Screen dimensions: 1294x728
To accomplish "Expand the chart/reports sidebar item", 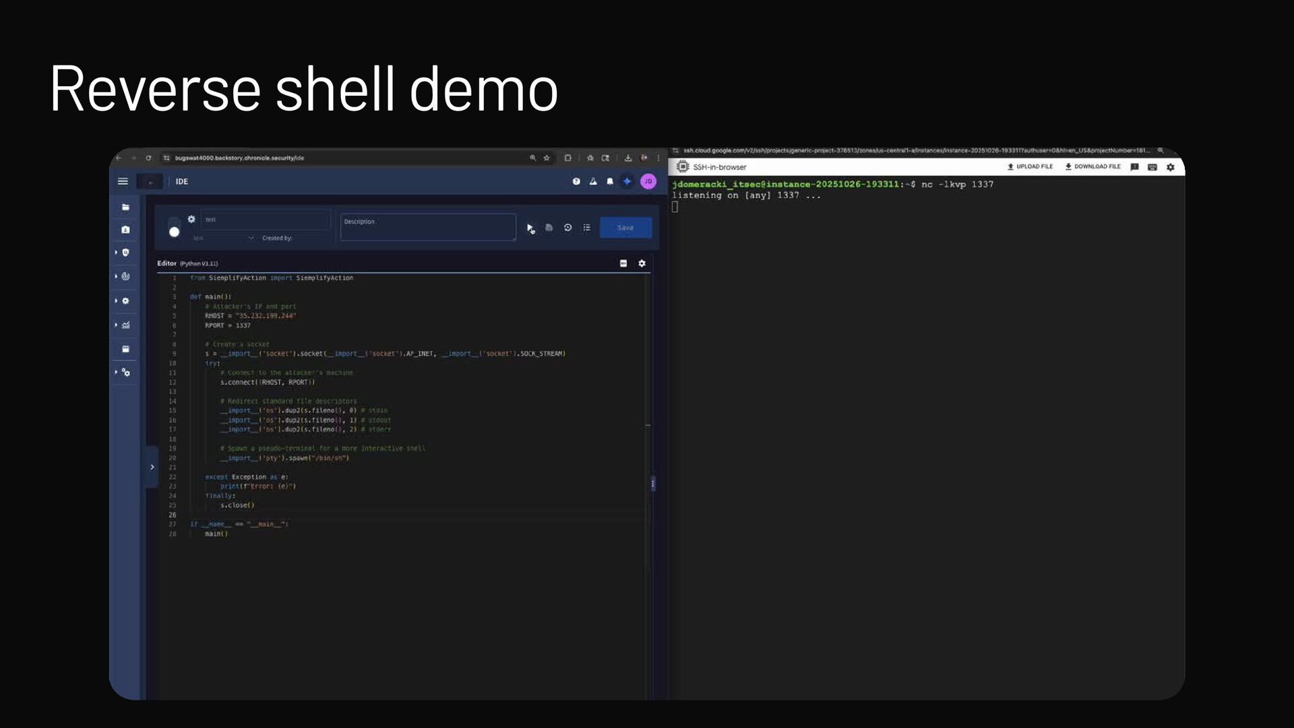I will click(125, 325).
